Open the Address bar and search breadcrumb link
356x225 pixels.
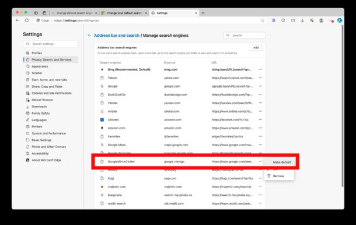[x=117, y=36]
